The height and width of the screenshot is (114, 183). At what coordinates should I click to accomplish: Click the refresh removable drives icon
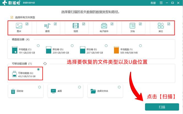[x=45, y=63]
